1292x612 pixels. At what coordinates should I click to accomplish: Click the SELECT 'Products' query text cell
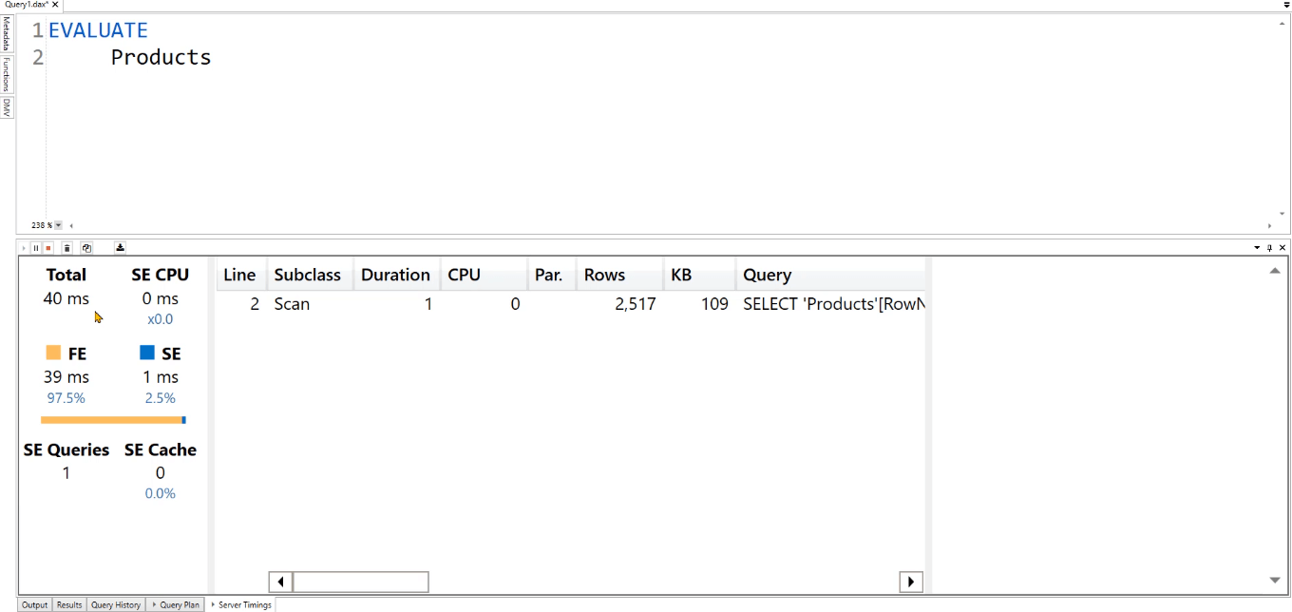coord(834,304)
